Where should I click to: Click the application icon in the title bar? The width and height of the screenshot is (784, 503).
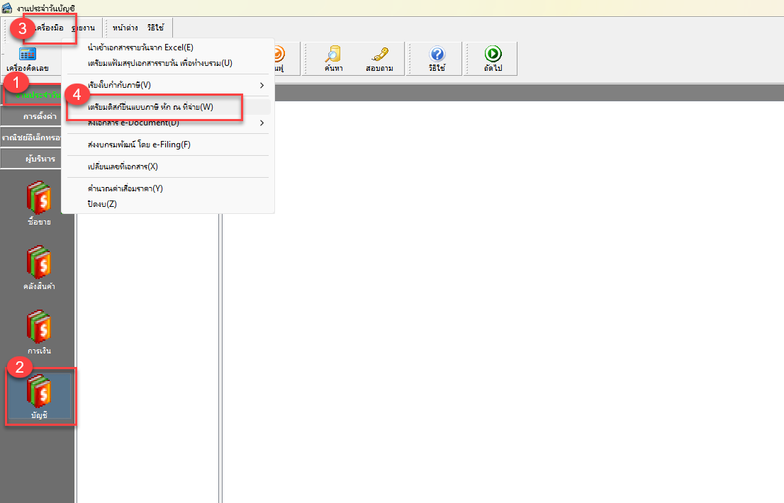(7, 6)
